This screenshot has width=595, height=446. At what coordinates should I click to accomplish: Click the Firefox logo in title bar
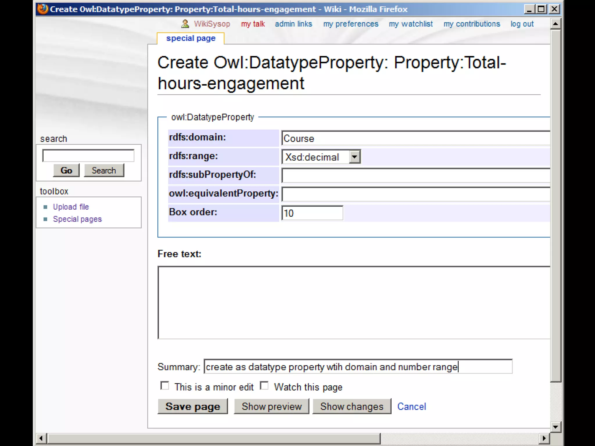click(43, 9)
